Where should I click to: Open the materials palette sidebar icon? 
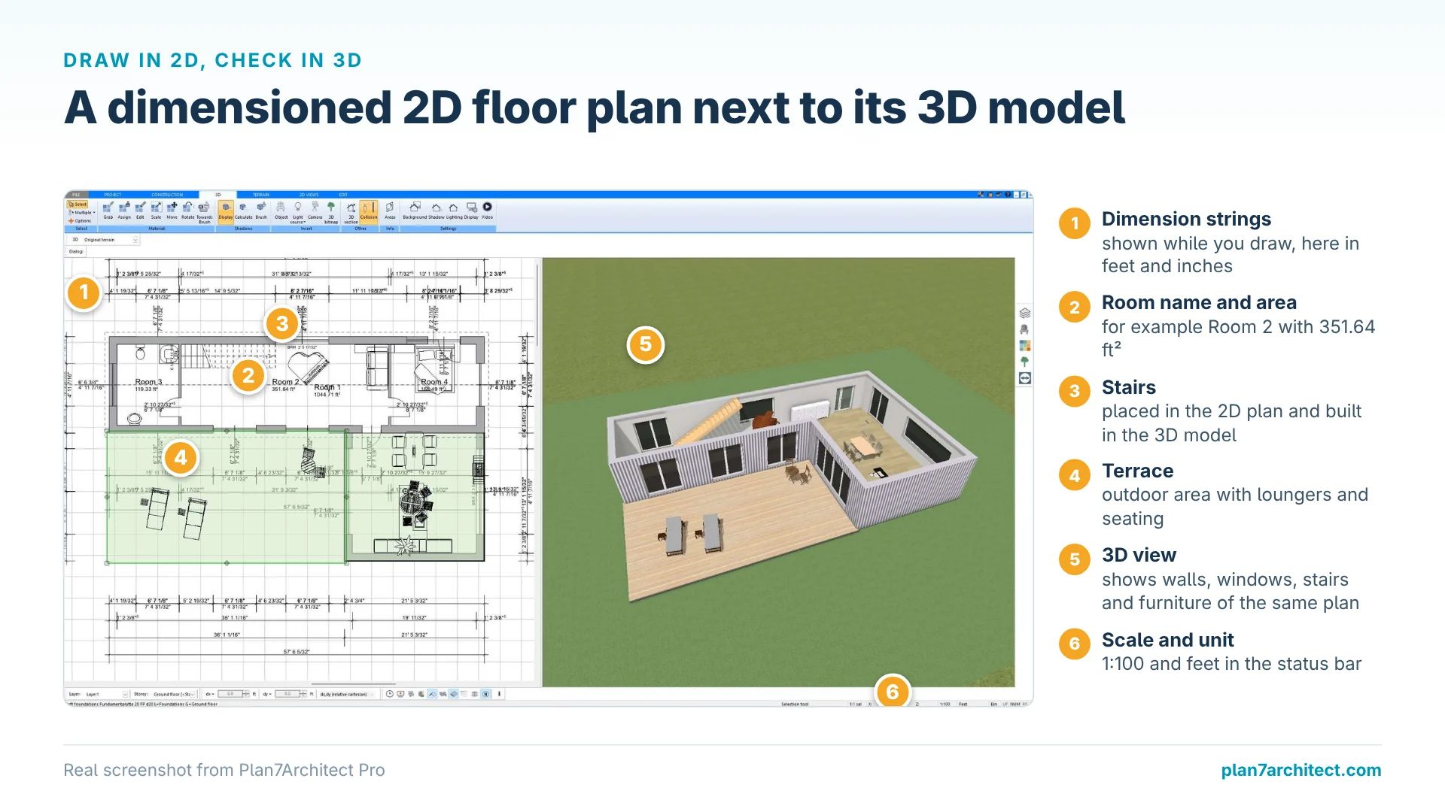pos(1024,346)
